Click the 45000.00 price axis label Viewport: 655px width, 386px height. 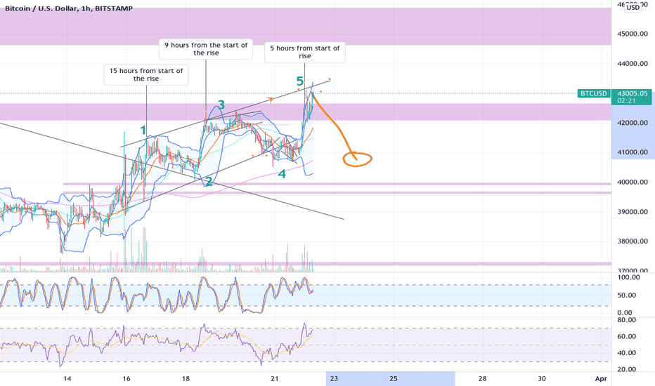pyautogui.click(x=633, y=34)
